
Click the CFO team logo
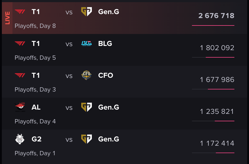coord(87,75)
